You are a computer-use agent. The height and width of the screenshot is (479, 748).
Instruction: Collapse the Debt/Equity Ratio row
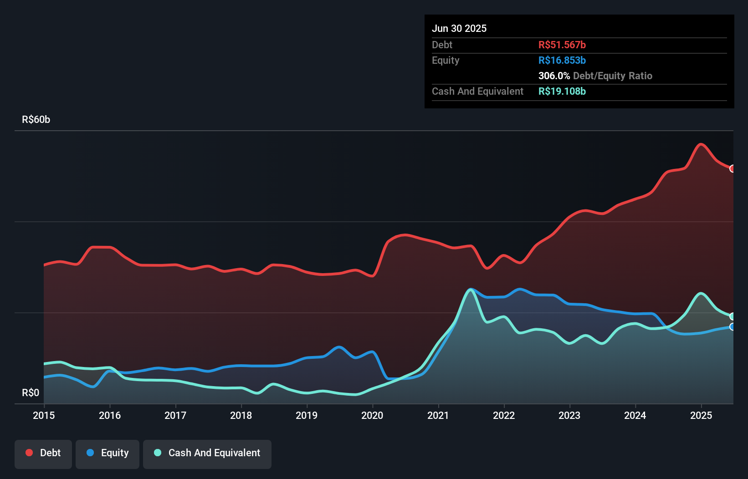pyautogui.click(x=595, y=76)
